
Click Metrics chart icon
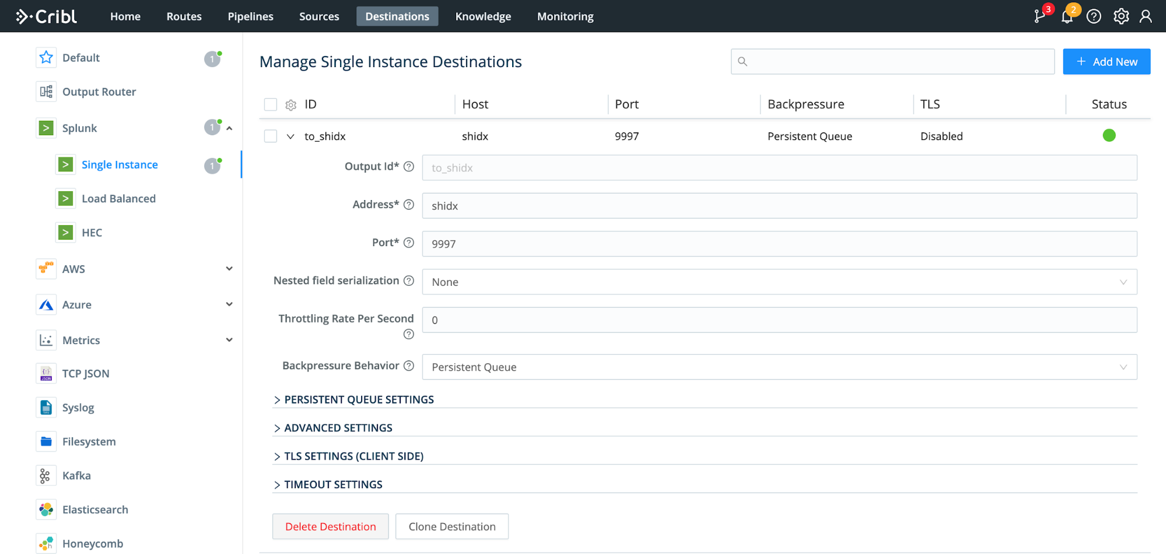pyautogui.click(x=46, y=340)
